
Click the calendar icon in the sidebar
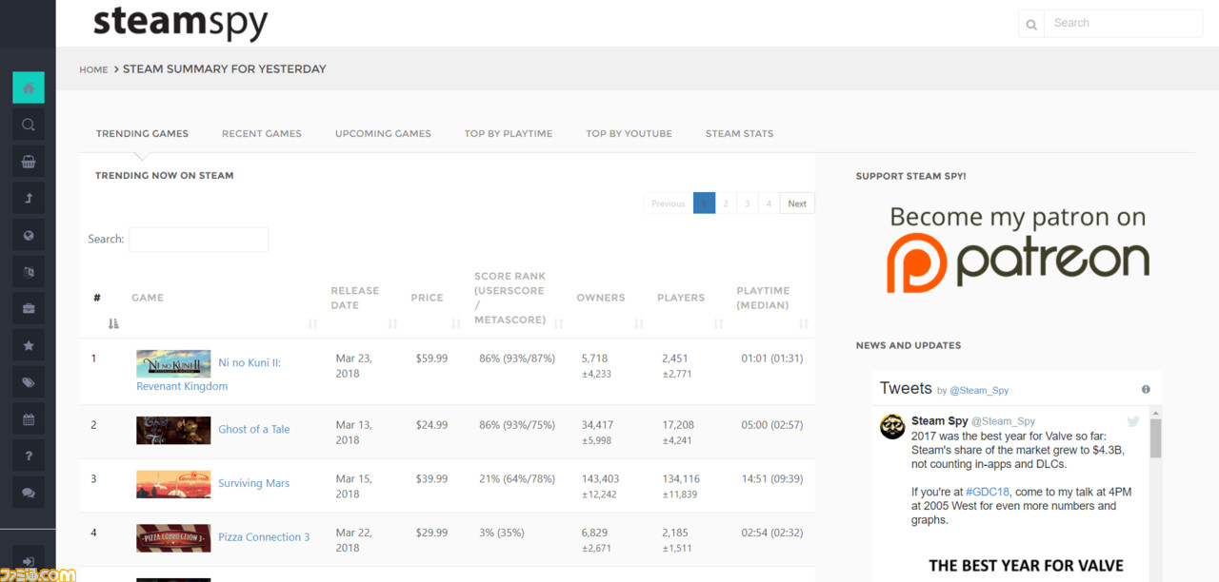pyautogui.click(x=29, y=419)
